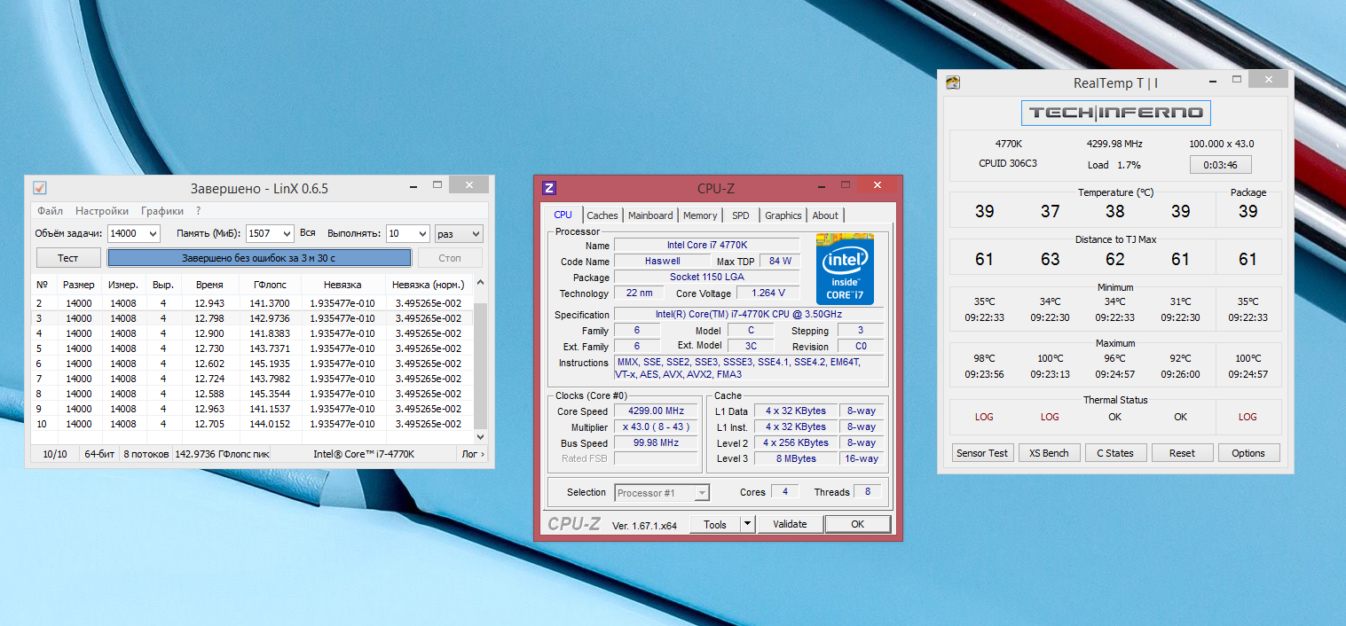Click the C States button in RealTemp
This screenshot has width=1346, height=626.
(1115, 453)
